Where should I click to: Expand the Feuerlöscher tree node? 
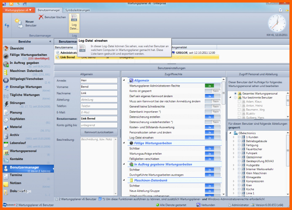tap(234, 149)
